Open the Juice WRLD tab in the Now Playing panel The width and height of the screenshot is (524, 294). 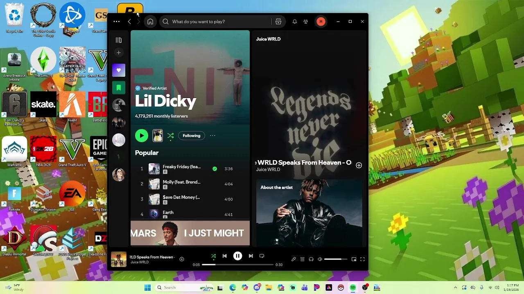coord(268,39)
